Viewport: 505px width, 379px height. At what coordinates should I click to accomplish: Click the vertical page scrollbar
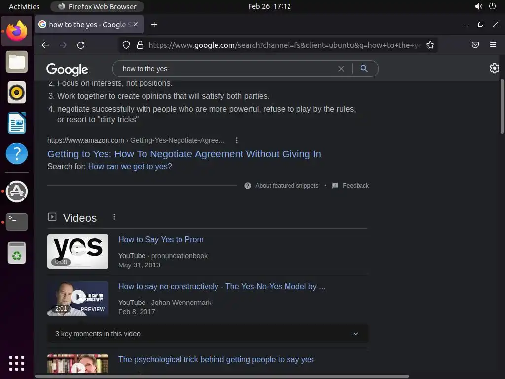(502, 107)
